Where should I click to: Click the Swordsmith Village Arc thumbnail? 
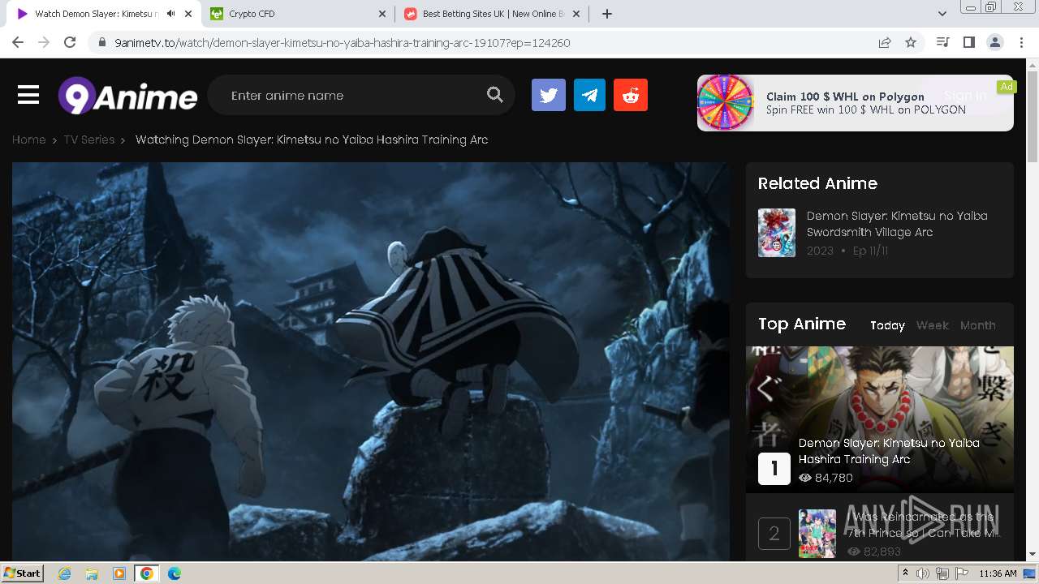tap(777, 233)
